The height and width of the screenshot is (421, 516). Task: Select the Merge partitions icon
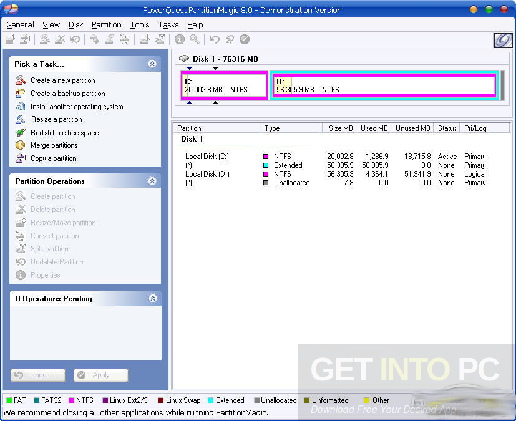pos(19,145)
